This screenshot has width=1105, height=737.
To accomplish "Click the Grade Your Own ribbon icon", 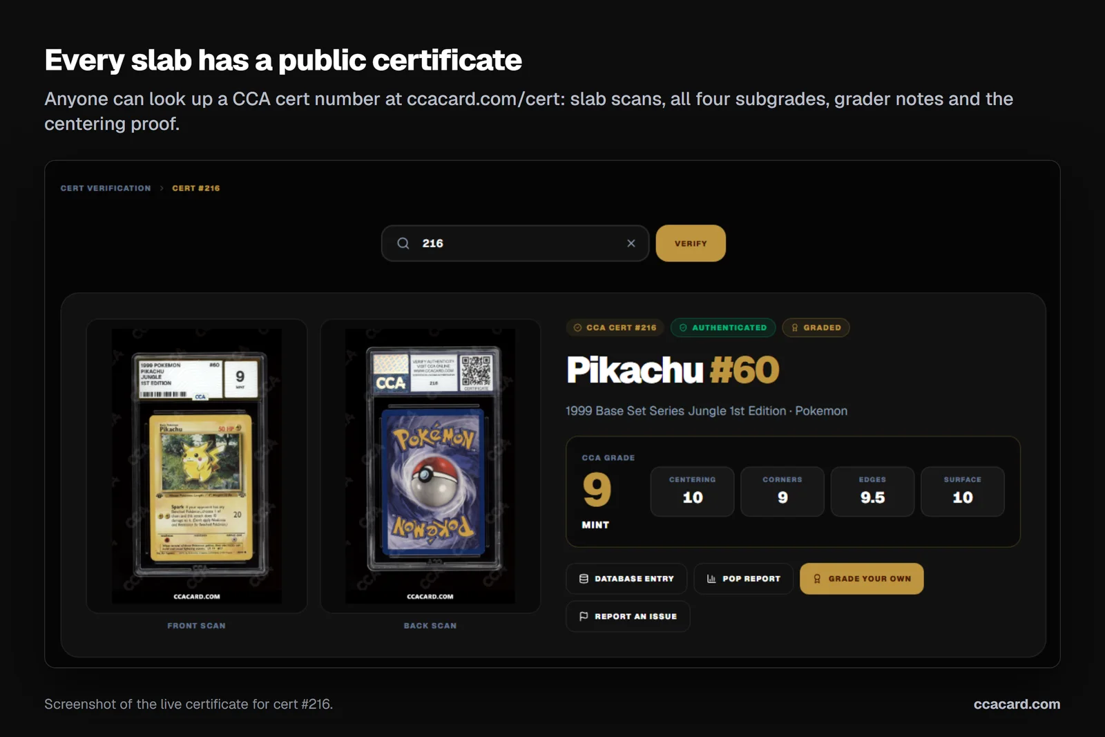I will coord(817,579).
